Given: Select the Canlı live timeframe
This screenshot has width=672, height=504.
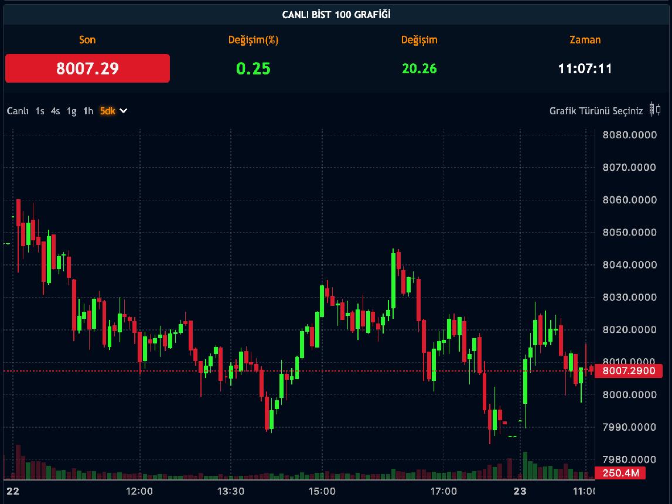Looking at the screenshot, I should click(18, 111).
